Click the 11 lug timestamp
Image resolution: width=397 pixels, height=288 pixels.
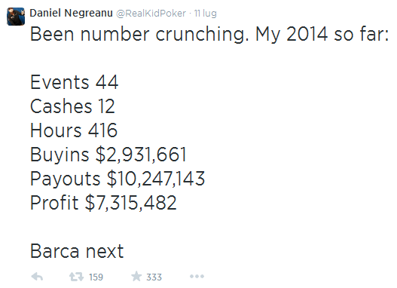click(x=206, y=13)
